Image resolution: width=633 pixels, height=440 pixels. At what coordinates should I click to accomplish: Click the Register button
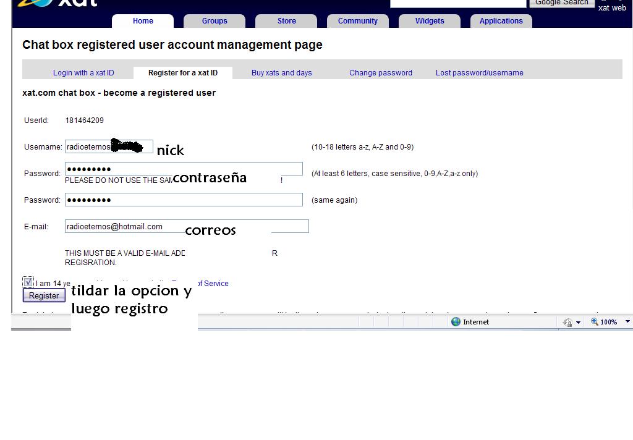pos(44,295)
